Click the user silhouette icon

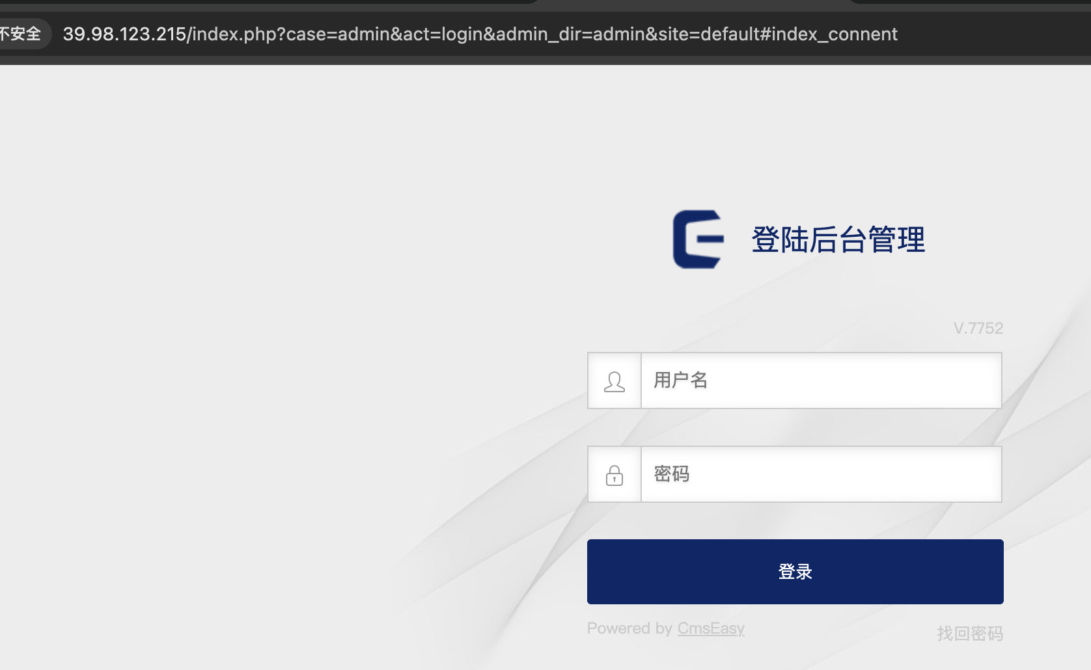(615, 381)
